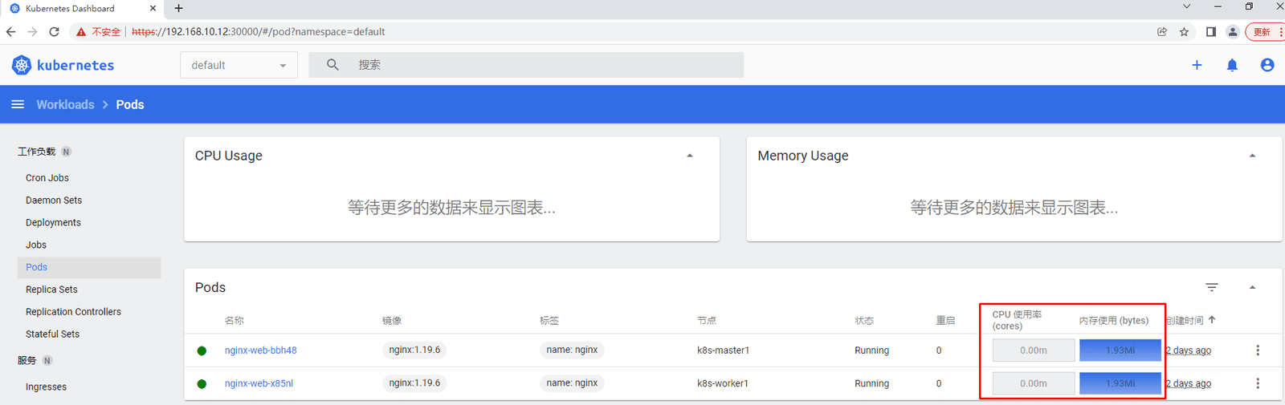This screenshot has height=405, width=1285.
Task: Open the notifications bell
Action: (x=1232, y=65)
